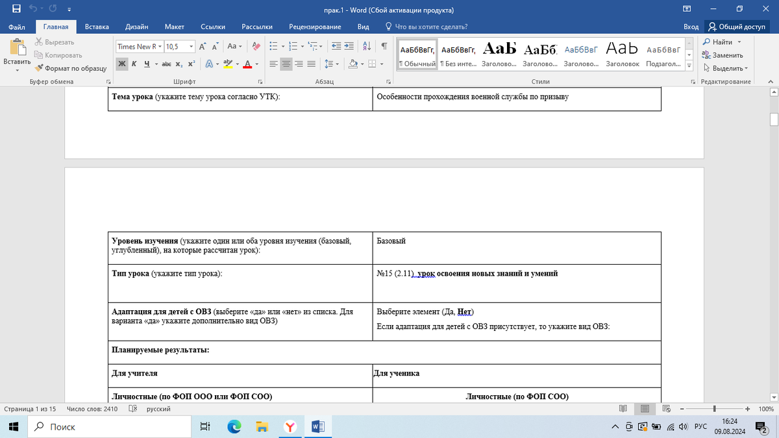The width and height of the screenshot is (779, 438).
Task: Increase font size with the larger A icon
Action: tap(203, 47)
